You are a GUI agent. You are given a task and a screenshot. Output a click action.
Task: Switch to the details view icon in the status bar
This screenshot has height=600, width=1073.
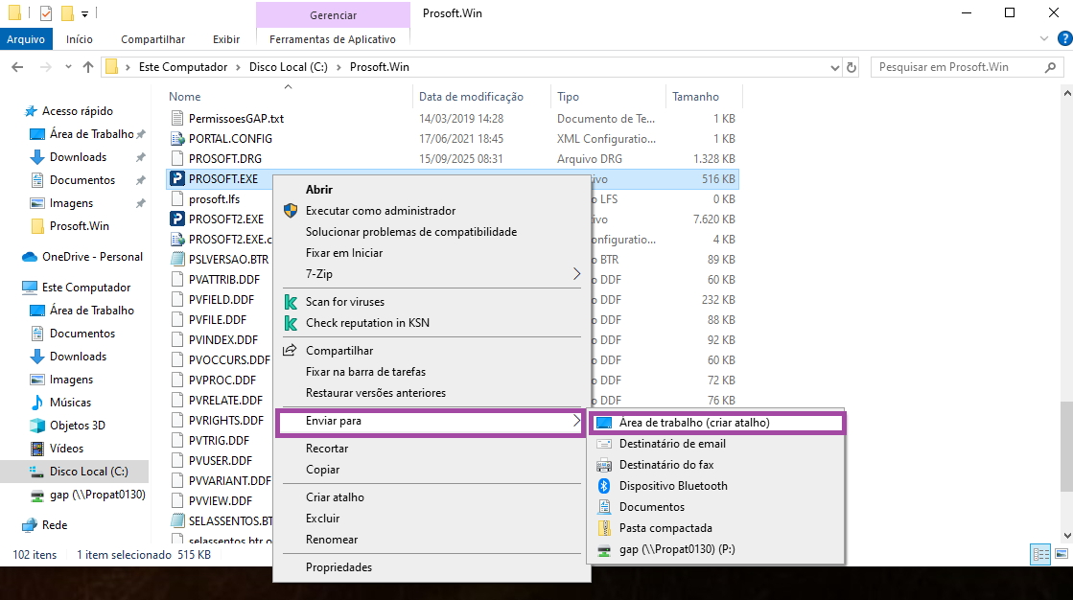click(1040, 555)
